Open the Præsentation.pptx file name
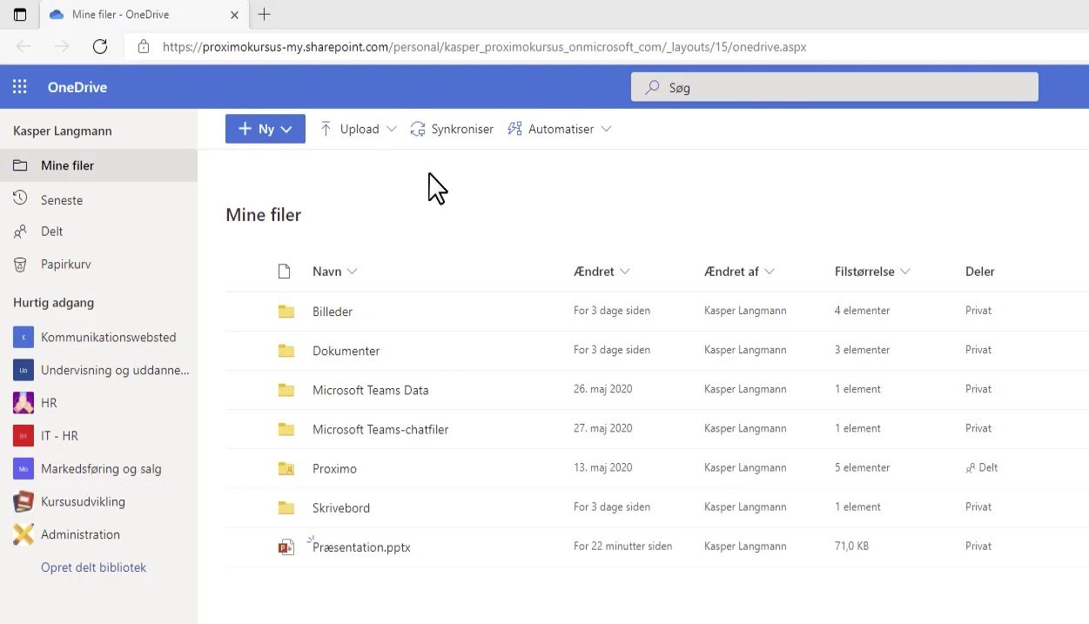 point(361,547)
